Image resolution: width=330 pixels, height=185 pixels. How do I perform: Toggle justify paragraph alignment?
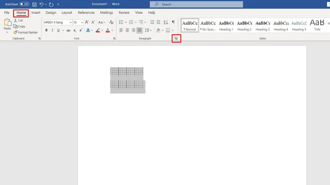pyautogui.click(x=139, y=30)
